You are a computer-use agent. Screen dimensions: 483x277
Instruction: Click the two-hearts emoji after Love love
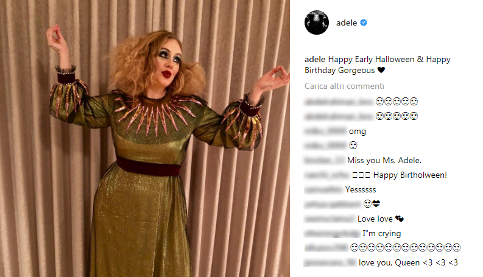tap(400, 219)
